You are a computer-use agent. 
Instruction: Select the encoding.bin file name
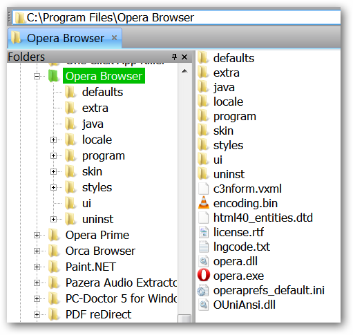click(245, 203)
